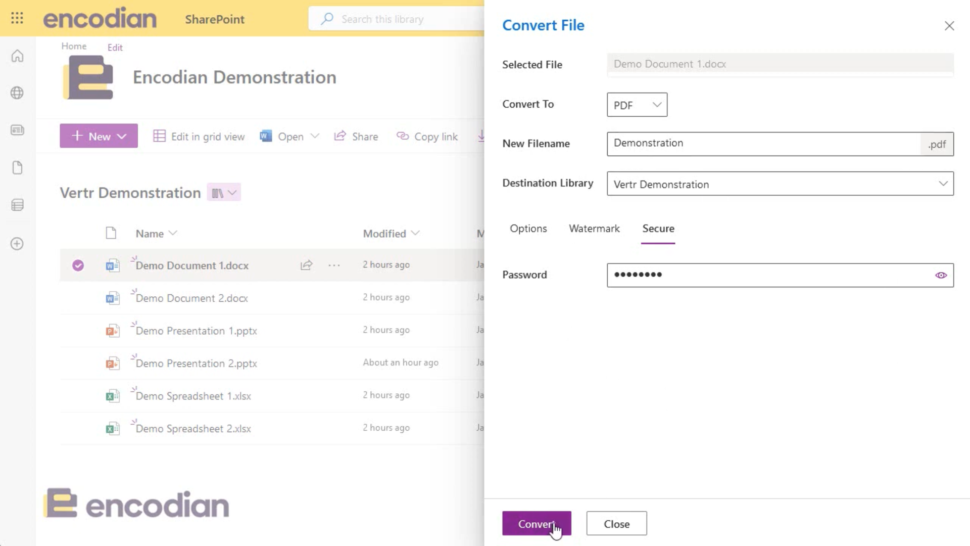Click Excel icon of Demo Spreadsheet 2.xlsx
The height and width of the screenshot is (546, 970).
(112, 428)
